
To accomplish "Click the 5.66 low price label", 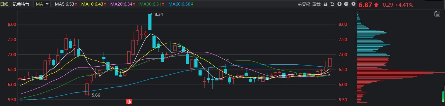I will click(96, 95).
